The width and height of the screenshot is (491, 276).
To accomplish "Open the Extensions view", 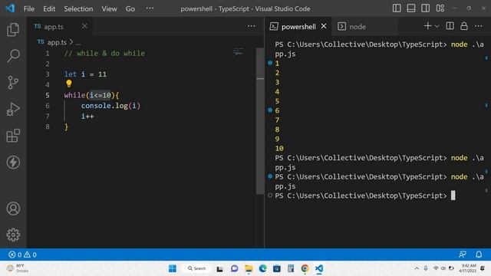I will coord(13,136).
